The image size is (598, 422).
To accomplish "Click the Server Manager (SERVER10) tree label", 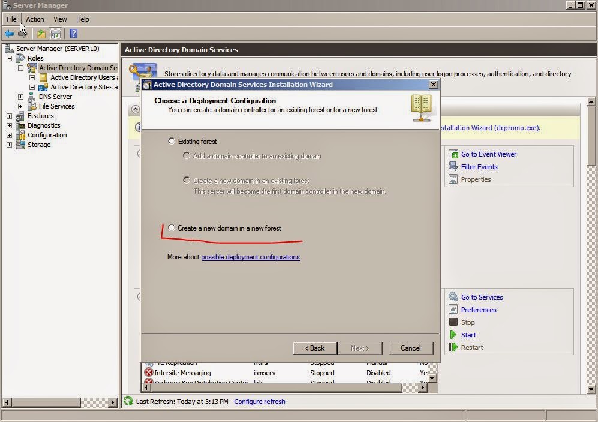I will coord(58,49).
